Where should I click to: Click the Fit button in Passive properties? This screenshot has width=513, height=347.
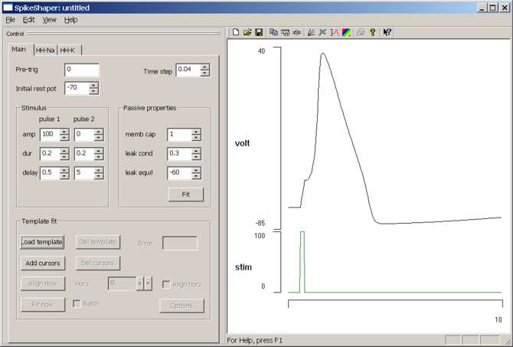pos(186,195)
